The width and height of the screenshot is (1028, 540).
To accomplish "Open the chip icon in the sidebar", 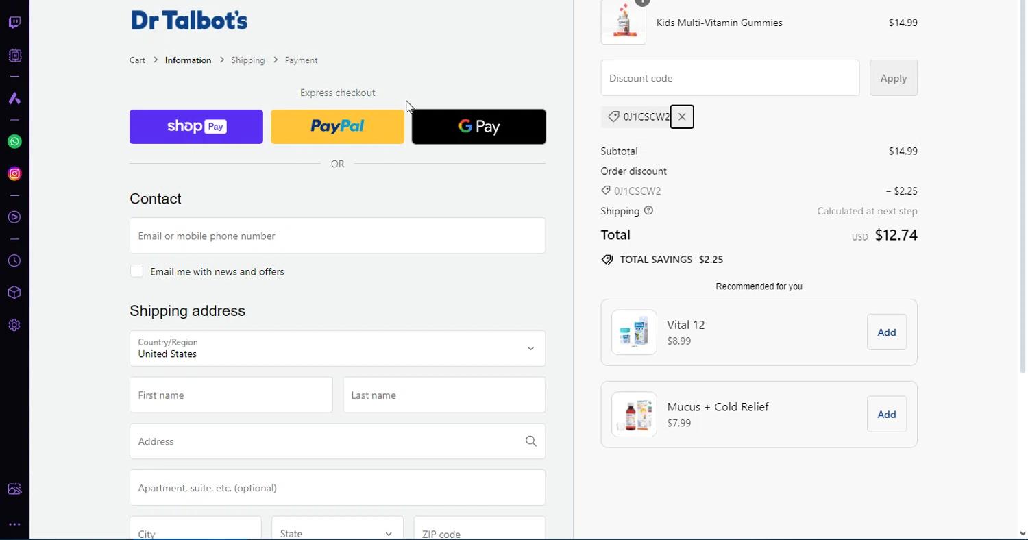I will point(14,56).
